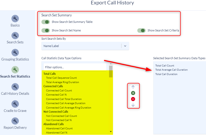Open the Search Sets wrench icon
The height and width of the screenshot is (135, 206).
click(15, 36)
